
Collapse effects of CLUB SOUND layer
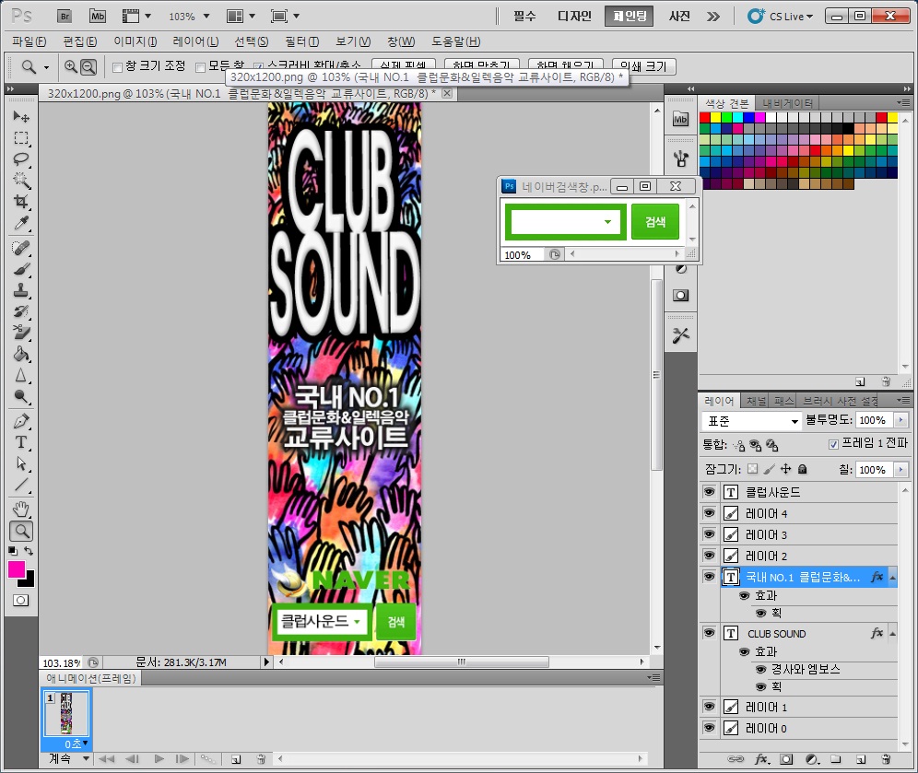pyautogui.click(x=892, y=633)
